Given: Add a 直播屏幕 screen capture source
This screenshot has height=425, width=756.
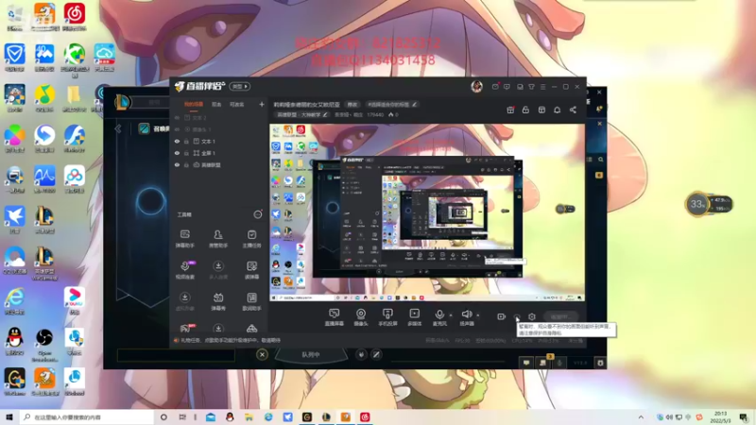Looking at the screenshot, I should pos(335,317).
